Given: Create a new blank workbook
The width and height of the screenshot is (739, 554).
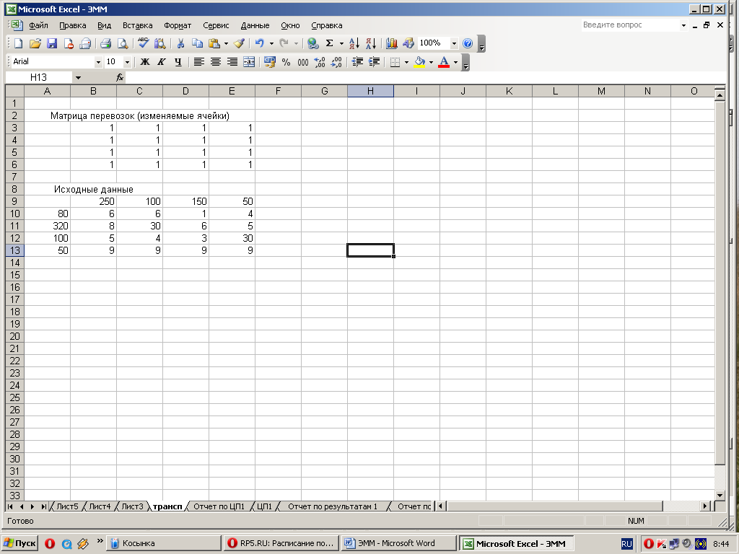Looking at the screenshot, I should point(18,43).
